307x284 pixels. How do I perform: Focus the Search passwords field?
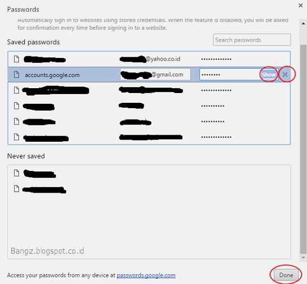(x=252, y=40)
